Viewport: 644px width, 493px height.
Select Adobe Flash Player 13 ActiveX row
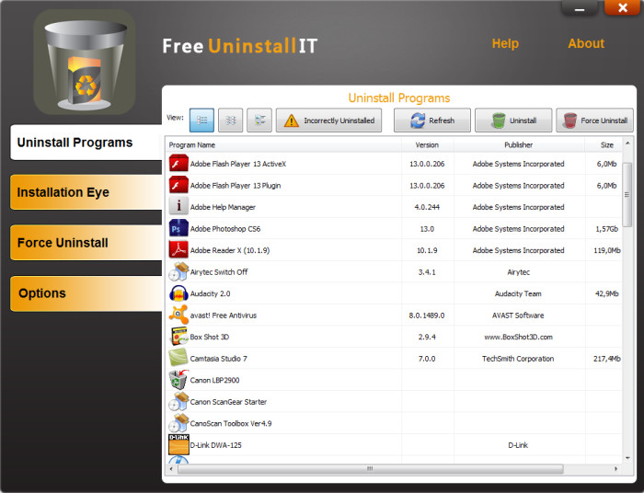394,164
